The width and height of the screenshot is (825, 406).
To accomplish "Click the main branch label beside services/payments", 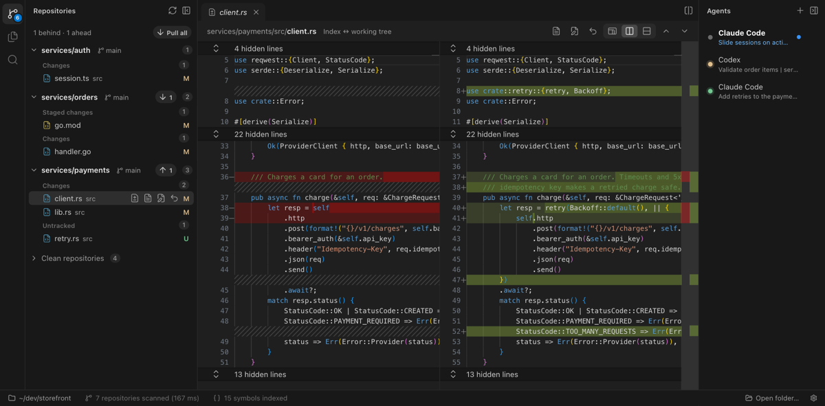I will click(129, 170).
